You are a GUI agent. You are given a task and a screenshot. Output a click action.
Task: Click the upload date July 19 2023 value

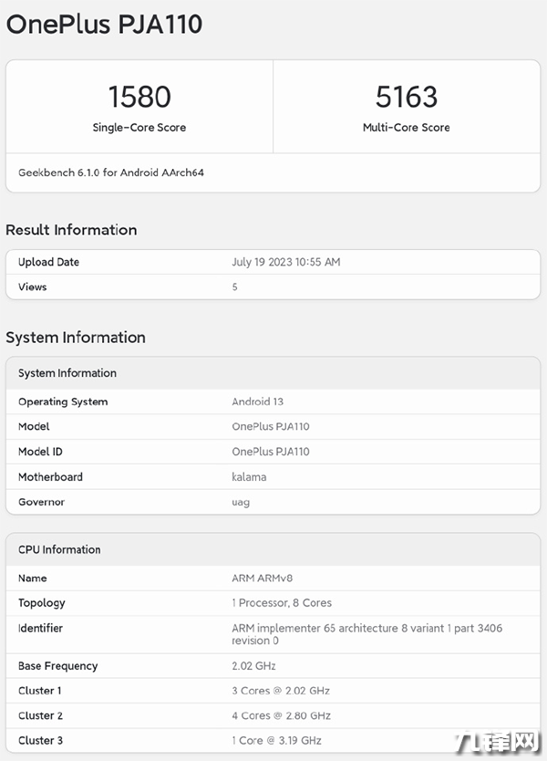point(286,262)
